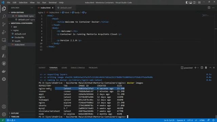Open the Terminal menu
Screen dimensions: 217x122
point(53,2)
